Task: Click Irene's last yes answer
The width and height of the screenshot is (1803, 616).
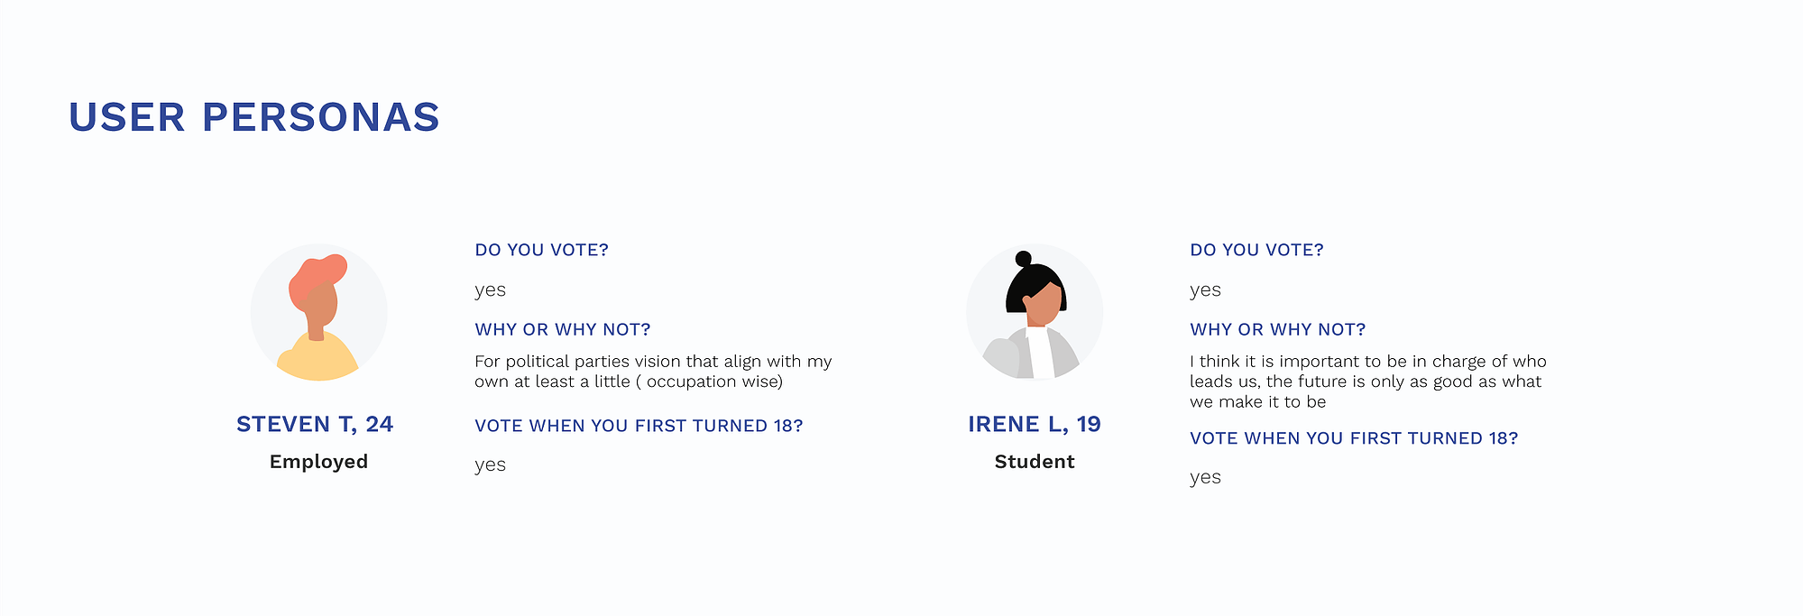Action: pyautogui.click(x=1205, y=478)
